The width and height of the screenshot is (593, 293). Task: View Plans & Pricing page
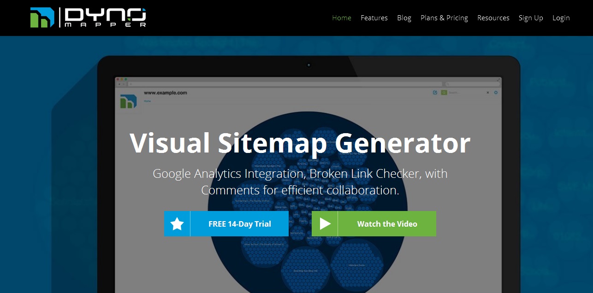pyautogui.click(x=444, y=18)
